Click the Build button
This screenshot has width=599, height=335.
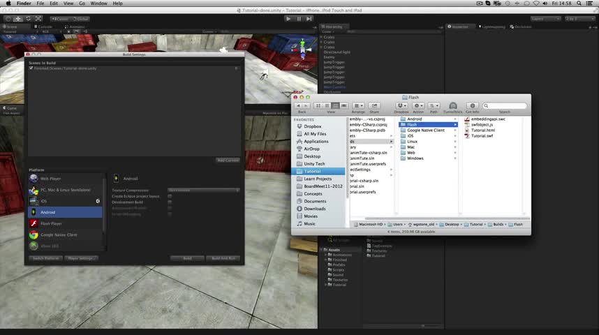(x=187, y=258)
